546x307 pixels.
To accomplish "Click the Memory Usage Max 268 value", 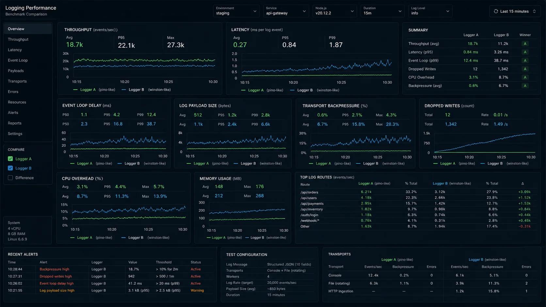I will click(260, 196).
